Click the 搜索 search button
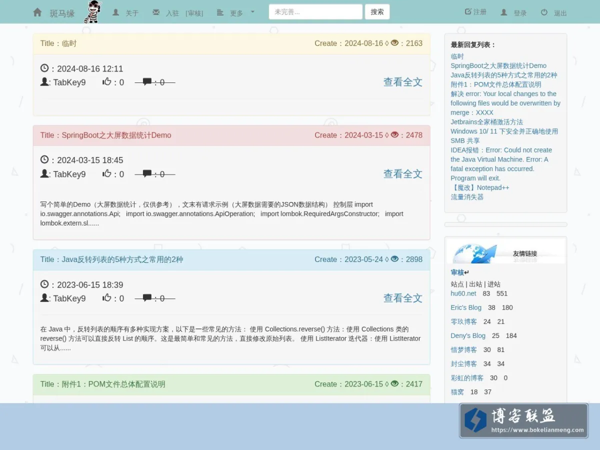This screenshot has height=450, width=600. pyautogui.click(x=377, y=12)
